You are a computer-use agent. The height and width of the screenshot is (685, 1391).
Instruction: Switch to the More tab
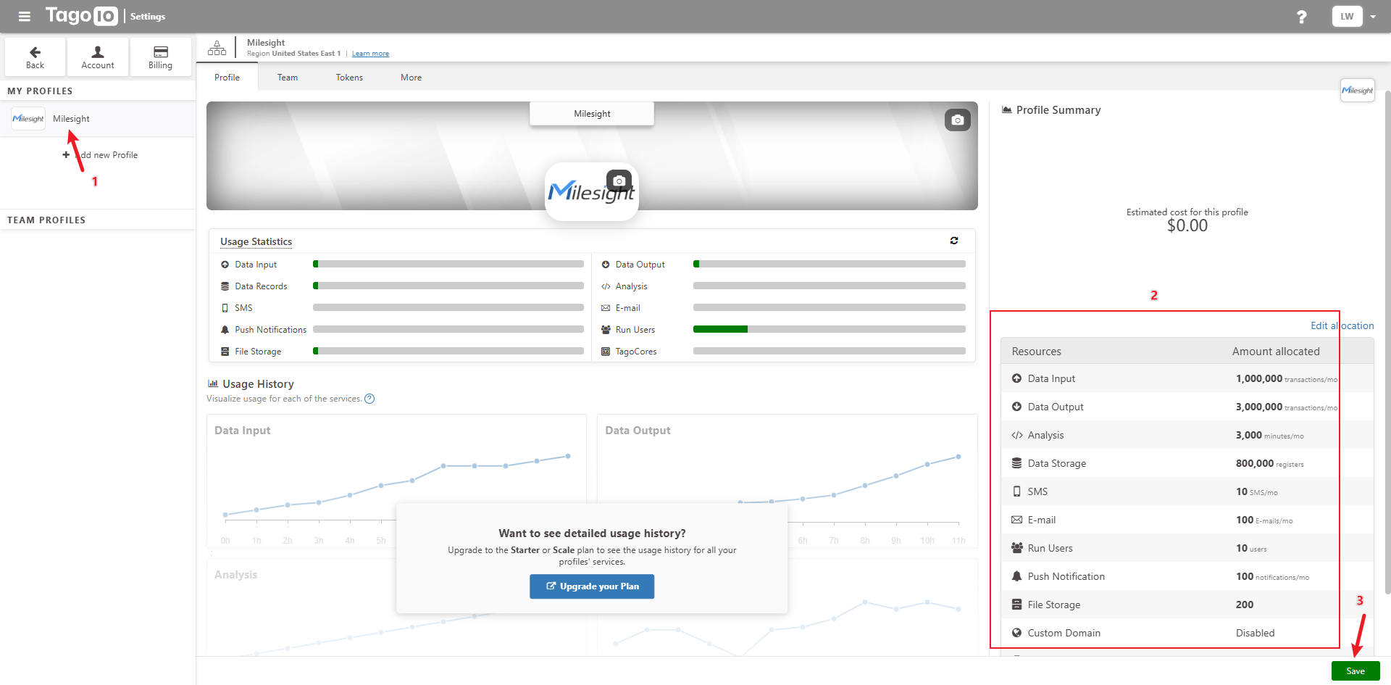click(x=411, y=78)
